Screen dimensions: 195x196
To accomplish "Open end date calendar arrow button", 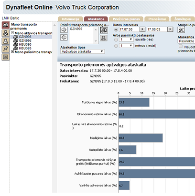I will pos(170,29).
